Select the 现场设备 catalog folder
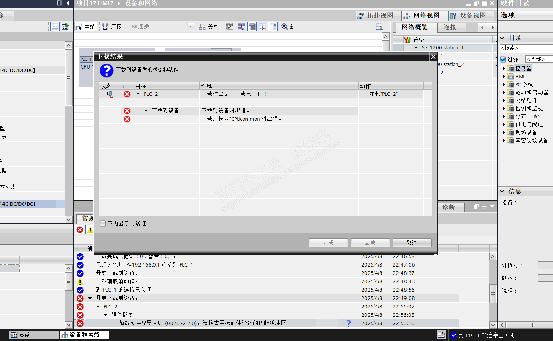Image resolution: width=553 pixels, height=341 pixels. (x=526, y=133)
